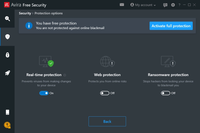
Task: Enable the Web protection toggle
Action: pos(105,93)
